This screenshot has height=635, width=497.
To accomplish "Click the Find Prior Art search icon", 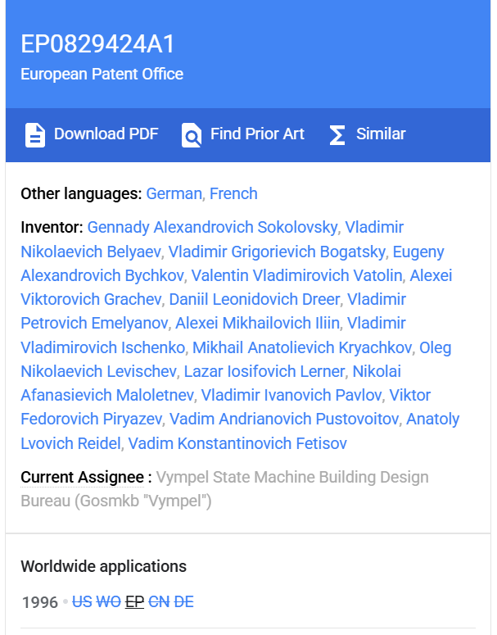I will click(x=192, y=134).
